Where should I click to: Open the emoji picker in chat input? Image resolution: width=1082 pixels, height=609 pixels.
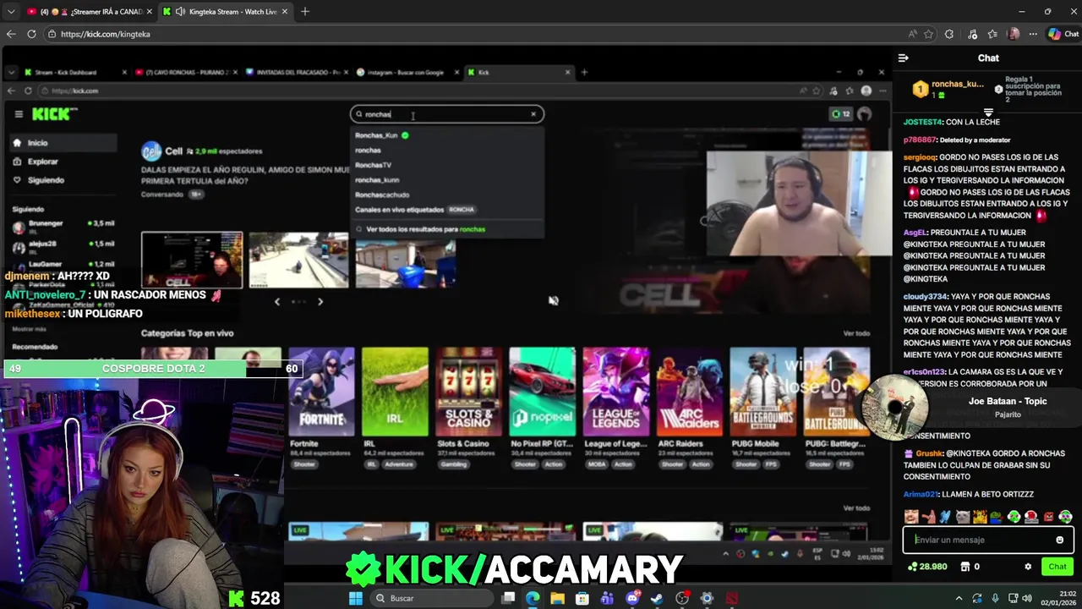point(1059,540)
